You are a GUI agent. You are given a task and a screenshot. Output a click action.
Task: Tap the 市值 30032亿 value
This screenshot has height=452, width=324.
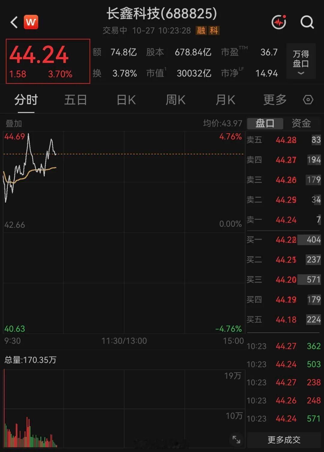[194, 73]
